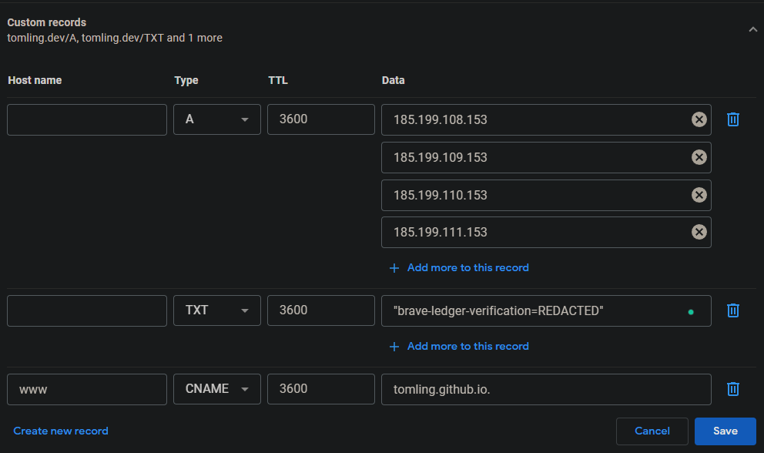The image size is (764, 453).
Task: Remove IP 185.199.109.153 with its X icon
Action: click(x=699, y=157)
